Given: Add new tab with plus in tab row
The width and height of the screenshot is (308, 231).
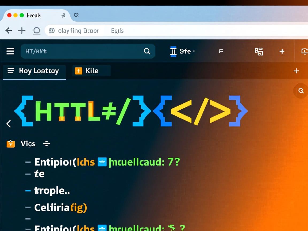Looking at the screenshot, I should [x=296, y=71].
